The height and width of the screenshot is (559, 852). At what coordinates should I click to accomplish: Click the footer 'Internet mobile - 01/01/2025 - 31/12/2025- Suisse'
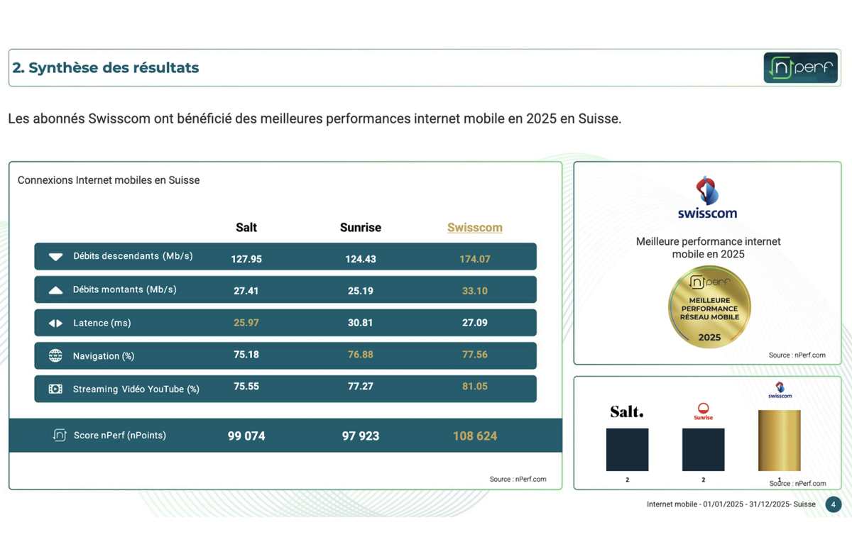(731, 504)
